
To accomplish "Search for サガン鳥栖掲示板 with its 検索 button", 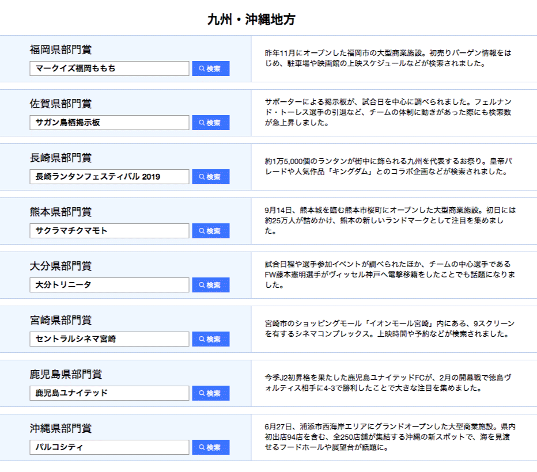I will point(210,123).
